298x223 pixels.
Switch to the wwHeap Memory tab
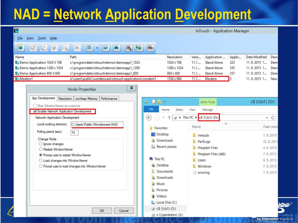point(86,98)
